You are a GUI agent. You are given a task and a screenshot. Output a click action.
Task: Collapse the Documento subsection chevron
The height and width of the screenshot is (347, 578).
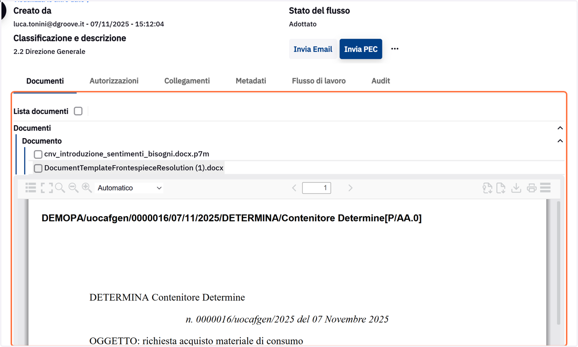(560, 141)
